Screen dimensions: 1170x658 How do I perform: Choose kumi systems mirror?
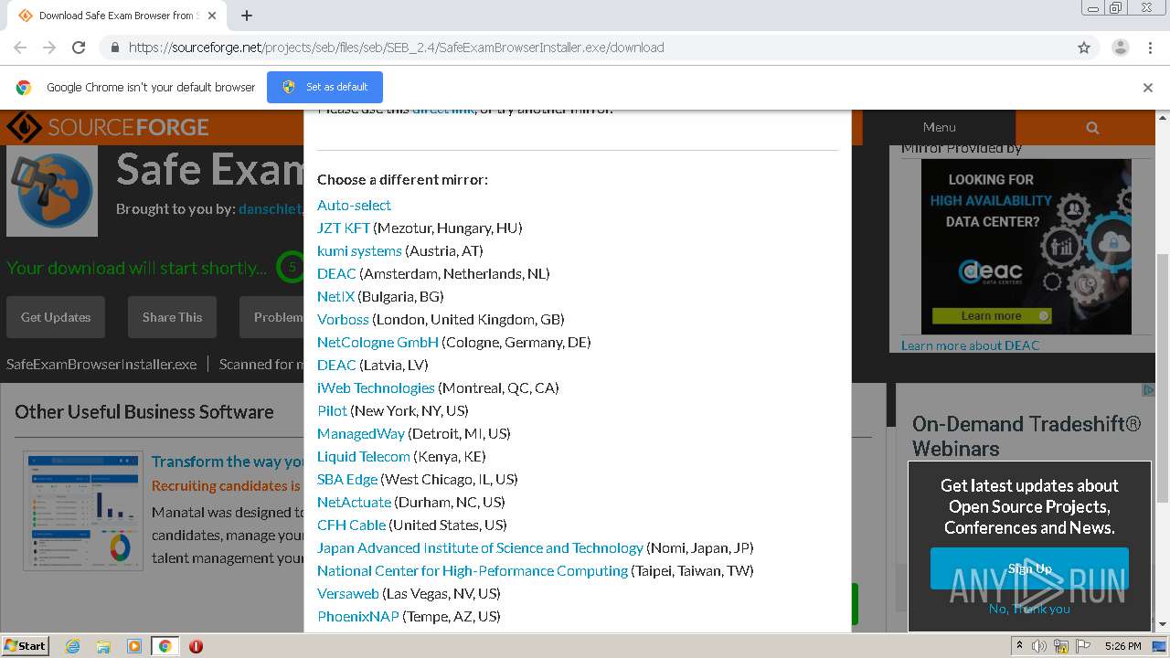point(359,250)
